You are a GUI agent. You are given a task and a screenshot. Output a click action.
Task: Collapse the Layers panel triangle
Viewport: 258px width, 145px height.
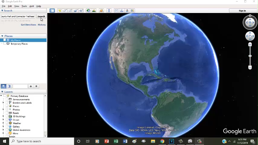point(2,92)
